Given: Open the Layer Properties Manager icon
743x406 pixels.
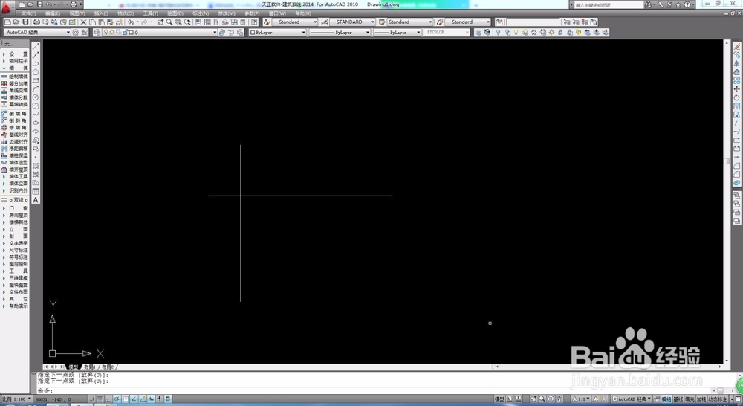Looking at the screenshot, I should (x=97, y=32).
